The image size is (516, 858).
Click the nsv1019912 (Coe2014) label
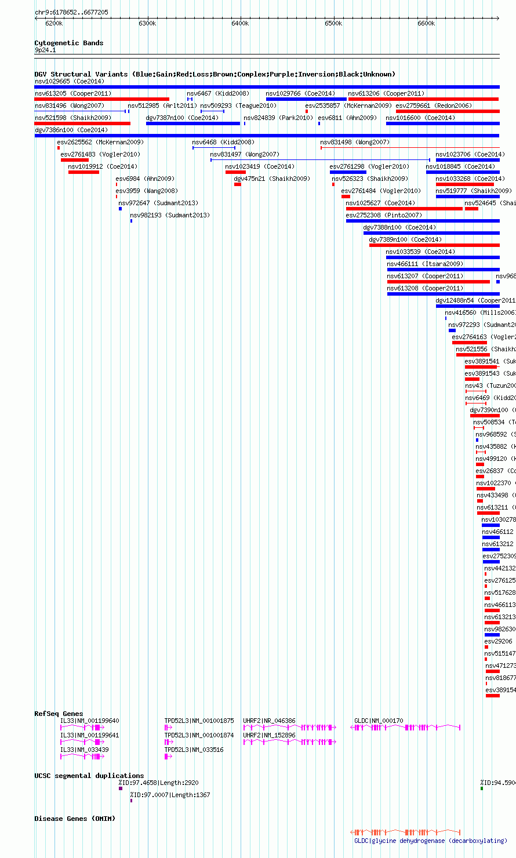(103, 166)
